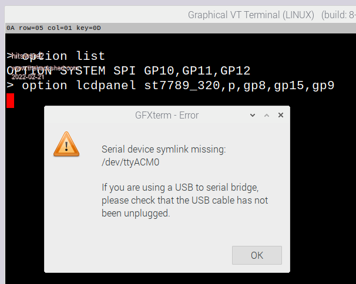Click the 'option list' command line

tap(63, 56)
